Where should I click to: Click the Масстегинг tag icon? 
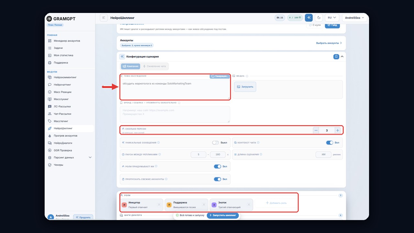click(50, 121)
